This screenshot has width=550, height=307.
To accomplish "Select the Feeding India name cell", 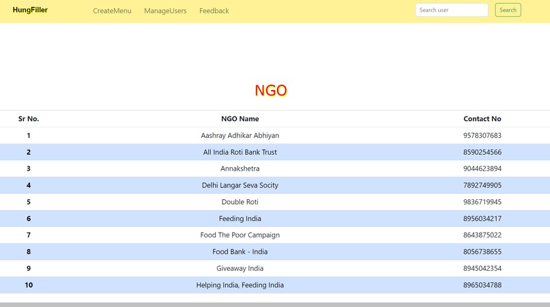I will coord(240,218).
